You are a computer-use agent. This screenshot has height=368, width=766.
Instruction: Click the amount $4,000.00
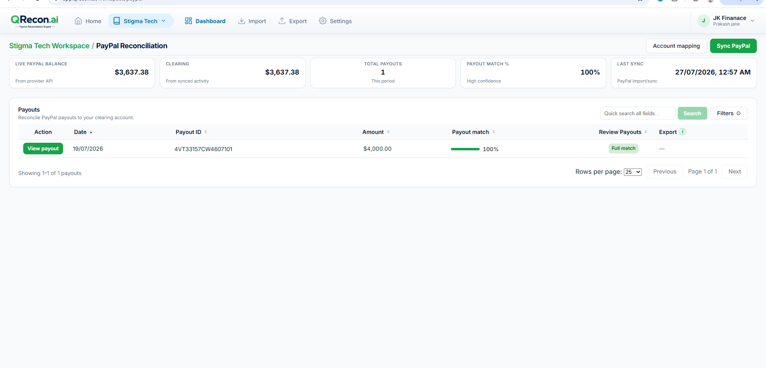tap(377, 149)
